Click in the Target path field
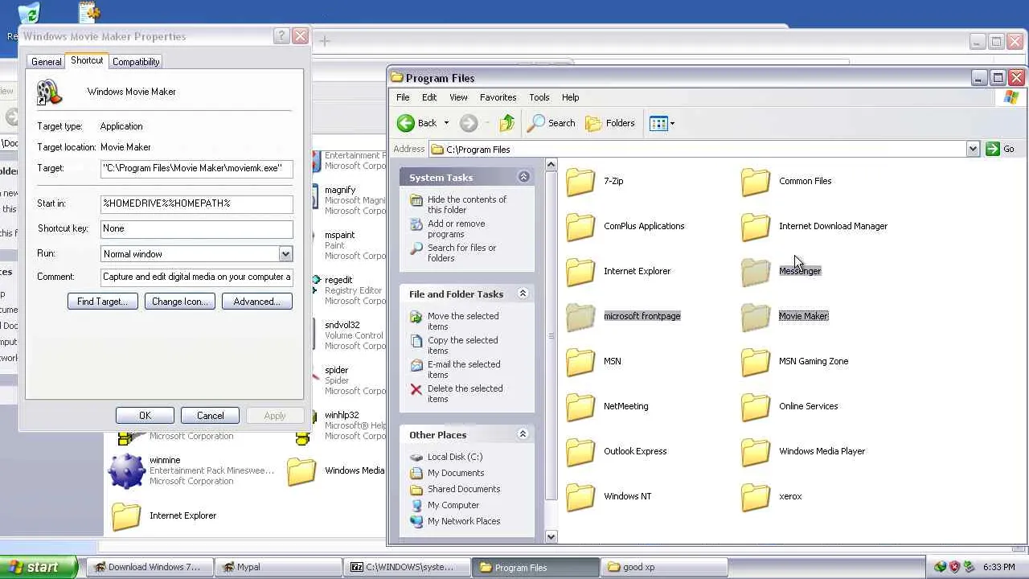This screenshot has width=1029, height=579. click(x=197, y=168)
